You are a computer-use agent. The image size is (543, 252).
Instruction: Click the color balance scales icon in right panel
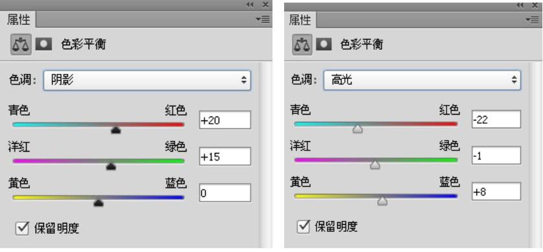pyautogui.click(x=303, y=45)
